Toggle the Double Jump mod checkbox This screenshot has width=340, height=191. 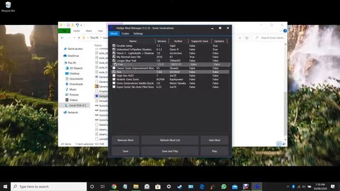pos(114,46)
